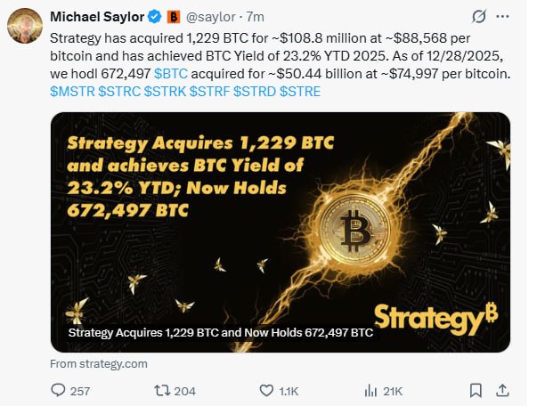Image resolution: width=537 pixels, height=406 pixels.
Task: Open Michael Saylor display name link
Action: 97,16
